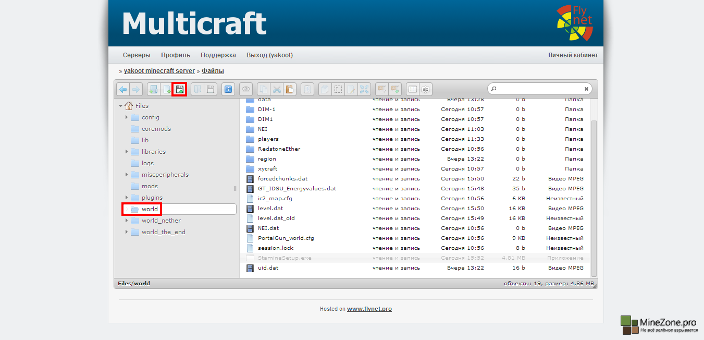The image size is (704, 340).
Task: Click the back arrow in the toolbar
Action: [x=123, y=90]
